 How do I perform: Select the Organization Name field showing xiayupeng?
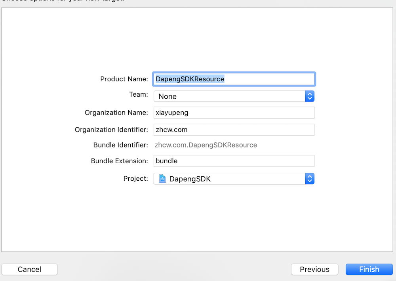(x=234, y=113)
